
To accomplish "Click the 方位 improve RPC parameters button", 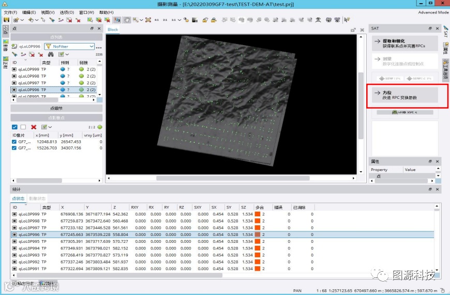I will [405, 95].
